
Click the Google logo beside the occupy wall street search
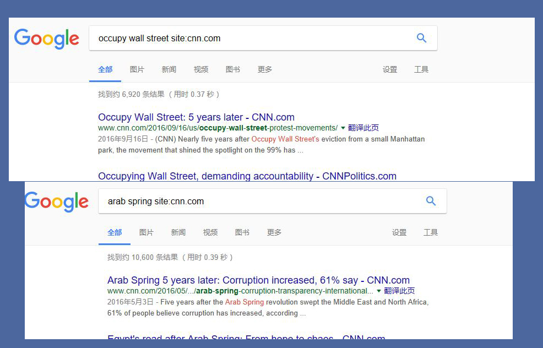tap(47, 39)
